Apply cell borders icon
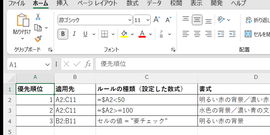Image resolution: width=270 pixels, height=135 pixels. click(104, 34)
